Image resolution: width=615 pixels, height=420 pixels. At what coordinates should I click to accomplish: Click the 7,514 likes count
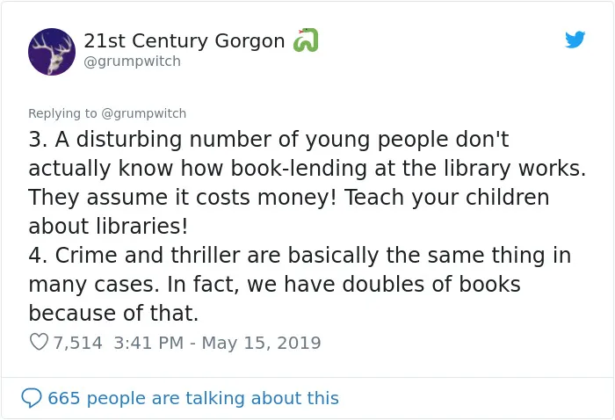coord(77,343)
